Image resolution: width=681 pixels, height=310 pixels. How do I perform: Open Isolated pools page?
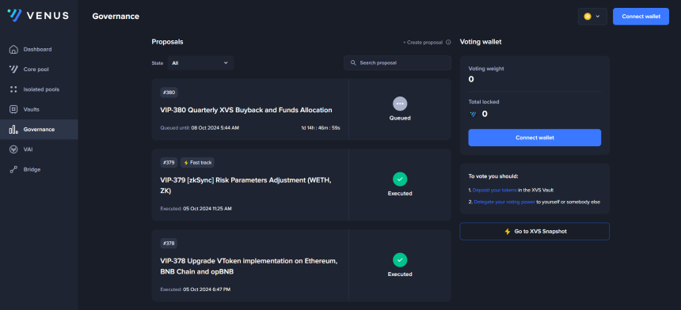click(39, 89)
